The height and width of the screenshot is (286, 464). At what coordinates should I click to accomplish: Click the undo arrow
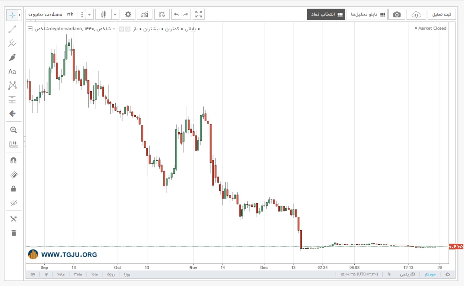pyautogui.click(x=176, y=14)
